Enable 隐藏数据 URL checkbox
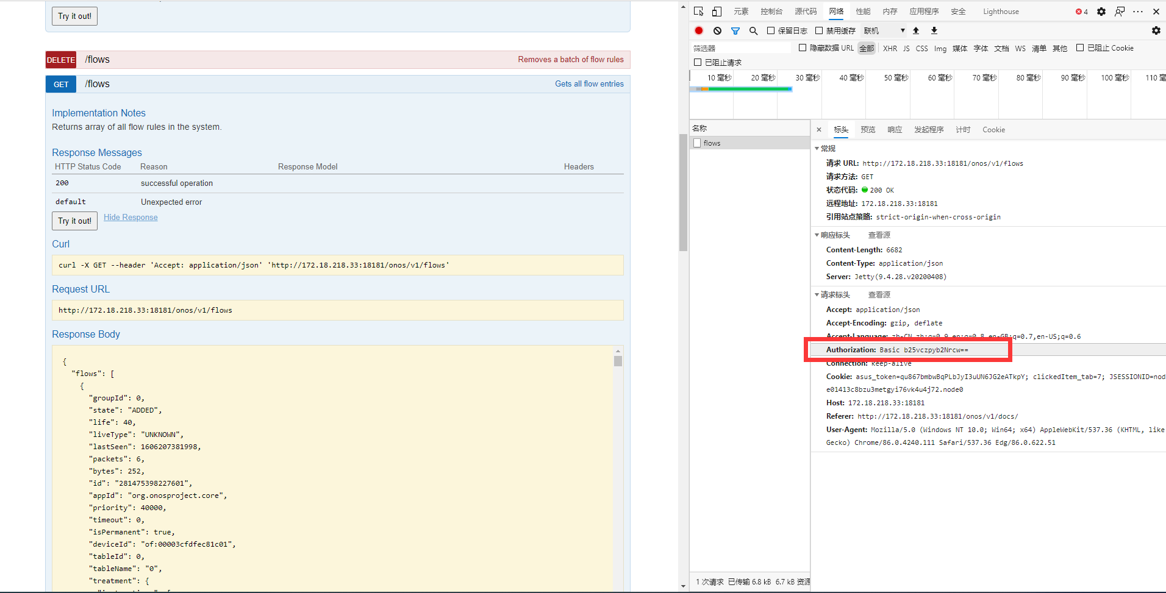Image resolution: width=1166 pixels, height=593 pixels. tap(802, 48)
